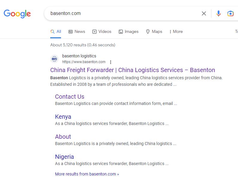Select the All results tab

tap(56, 32)
